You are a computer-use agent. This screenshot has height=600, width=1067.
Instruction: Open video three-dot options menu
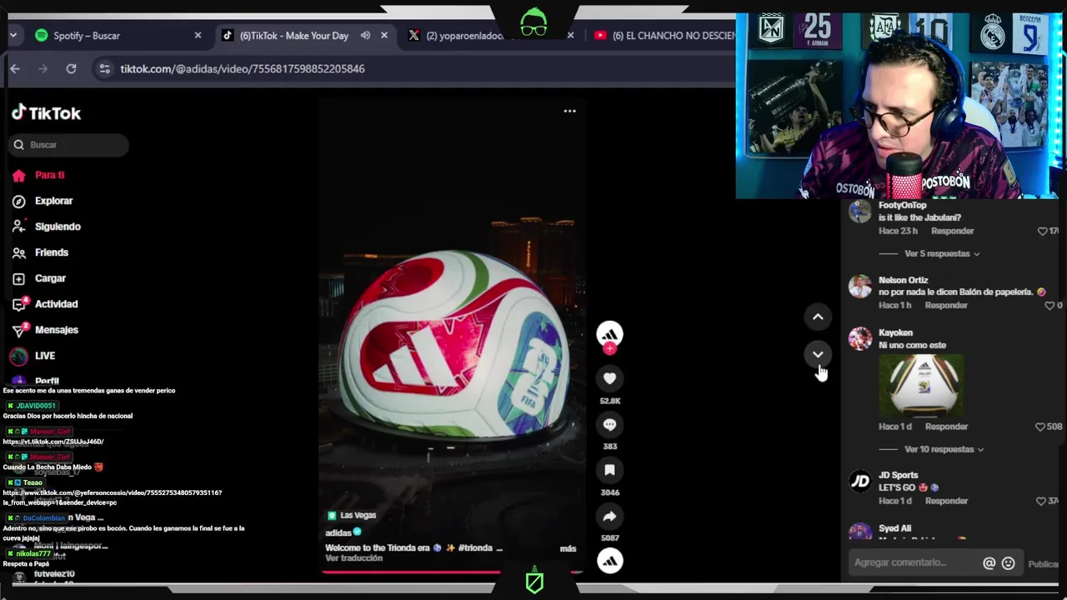click(x=569, y=111)
